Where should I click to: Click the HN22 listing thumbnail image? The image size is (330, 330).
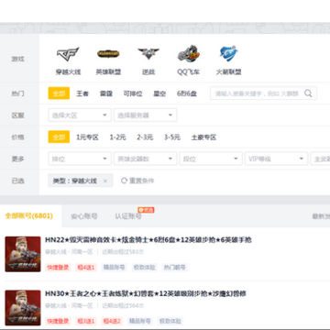click(x=23, y=254)
